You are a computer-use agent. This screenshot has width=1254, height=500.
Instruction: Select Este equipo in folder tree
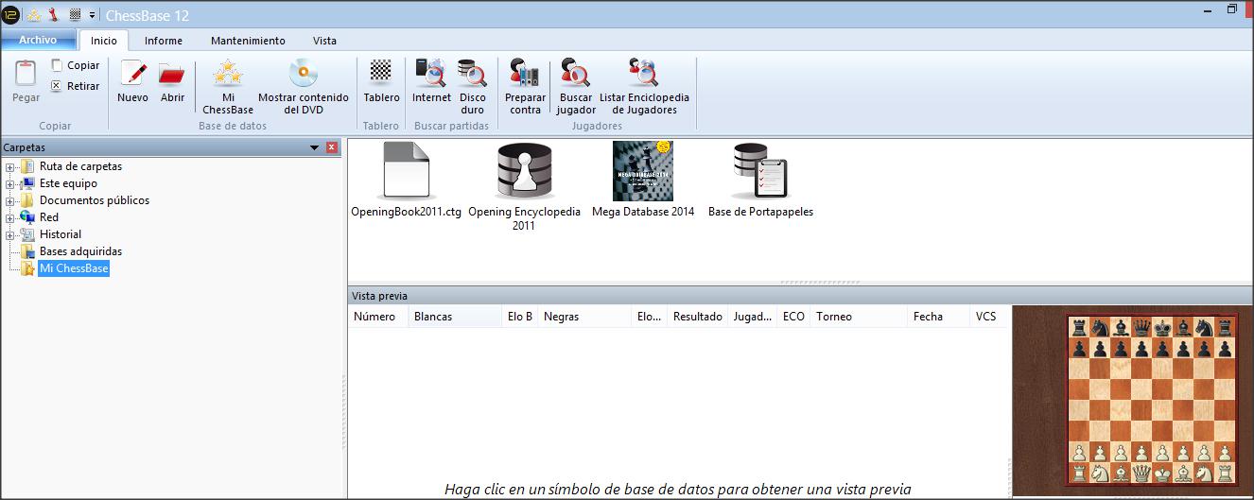(x=68, y=183)
